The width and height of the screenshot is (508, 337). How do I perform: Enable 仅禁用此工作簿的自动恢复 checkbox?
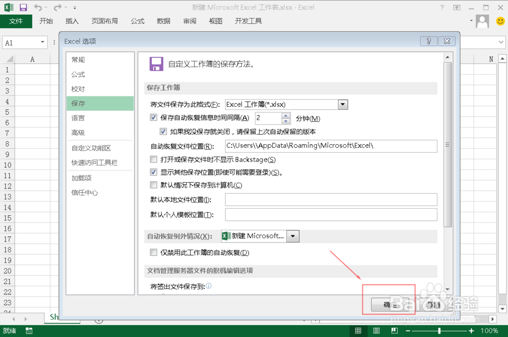[x=153, y=252]
